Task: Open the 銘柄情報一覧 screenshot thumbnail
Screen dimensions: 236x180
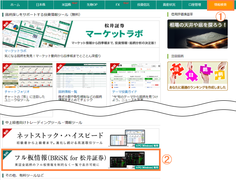Action: click(82, 76)
